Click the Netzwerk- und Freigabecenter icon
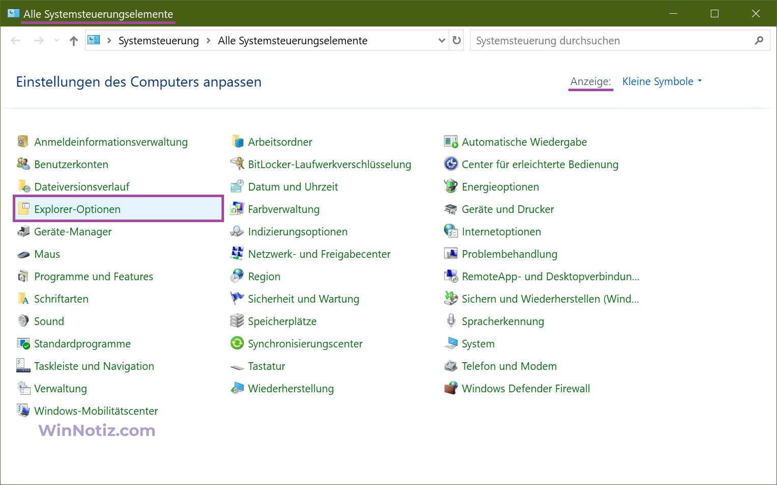The image size is (777, 485). [237, 254]
